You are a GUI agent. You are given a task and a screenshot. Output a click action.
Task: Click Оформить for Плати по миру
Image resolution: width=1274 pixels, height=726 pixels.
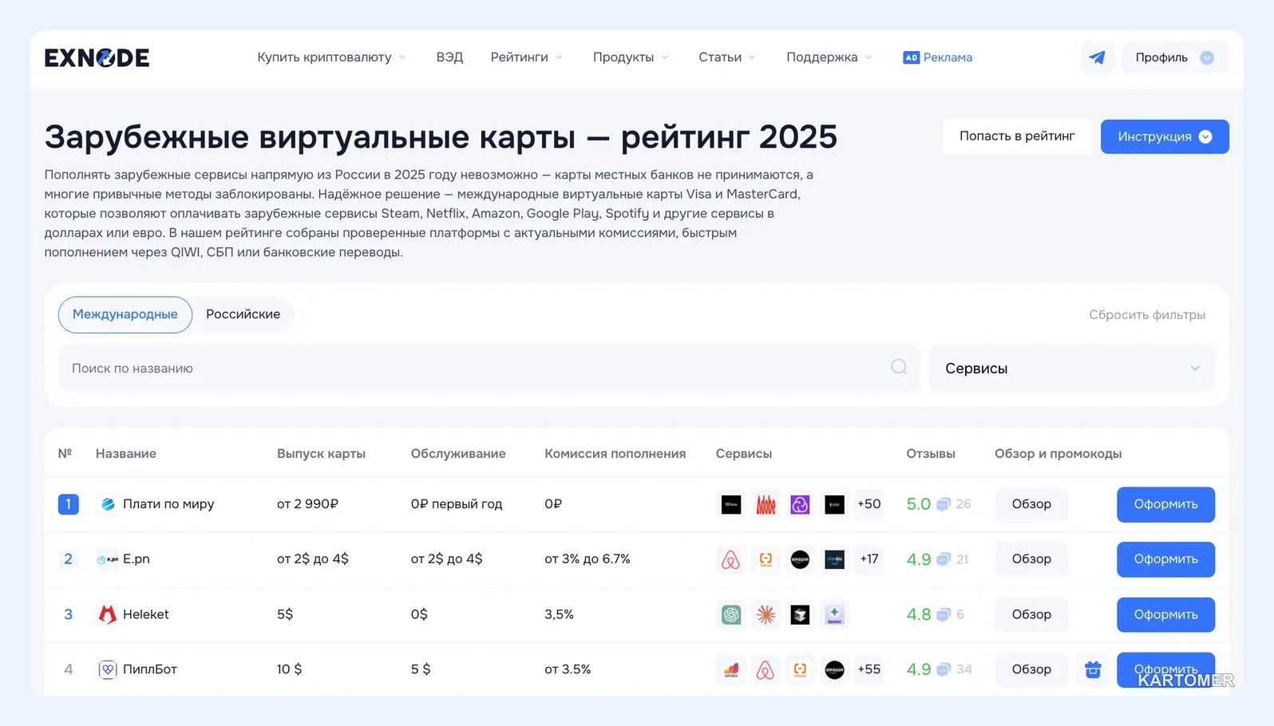coord(1165,504)
